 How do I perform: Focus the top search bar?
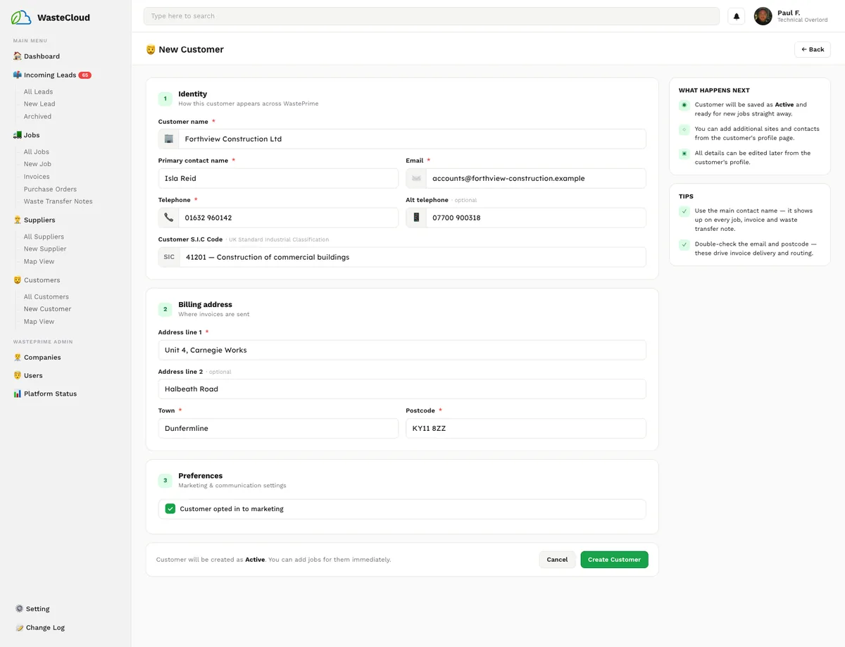[432, 16]
